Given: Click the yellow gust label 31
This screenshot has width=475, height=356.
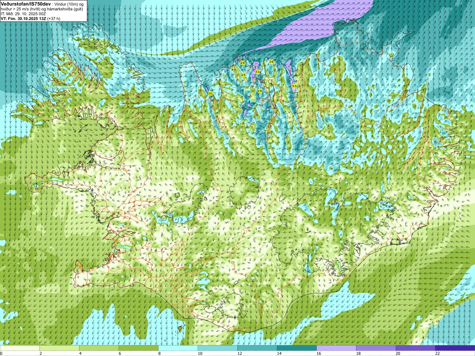Looking at the screenshot, I should [x=257, y=72].
